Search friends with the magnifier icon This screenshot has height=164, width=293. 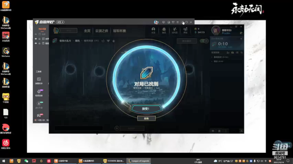(x=242, y=52)
